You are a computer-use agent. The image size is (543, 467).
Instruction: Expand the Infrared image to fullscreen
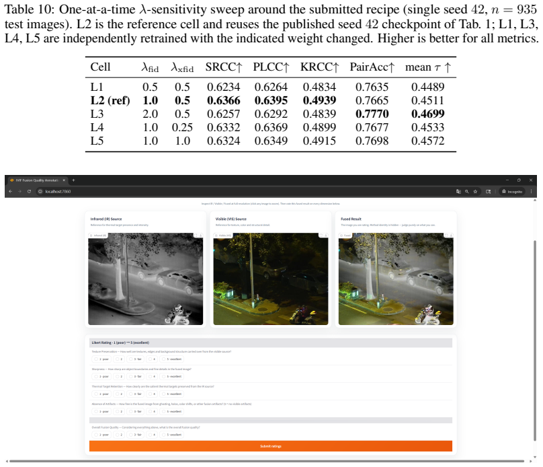pos(196,236)
